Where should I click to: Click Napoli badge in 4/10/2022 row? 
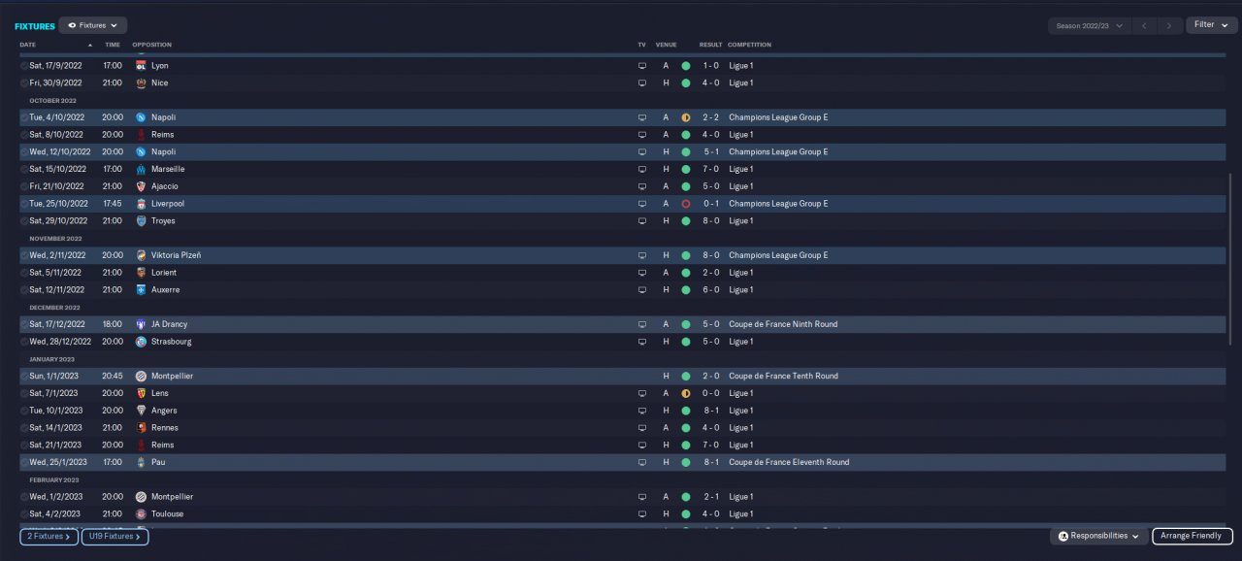click(142, 117)
